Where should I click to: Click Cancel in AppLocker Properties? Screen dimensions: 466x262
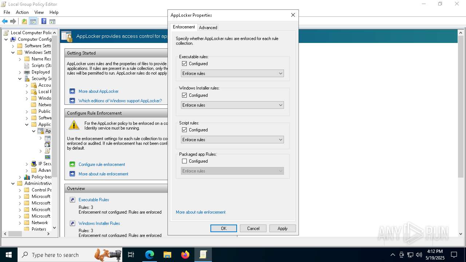[253, 229]
